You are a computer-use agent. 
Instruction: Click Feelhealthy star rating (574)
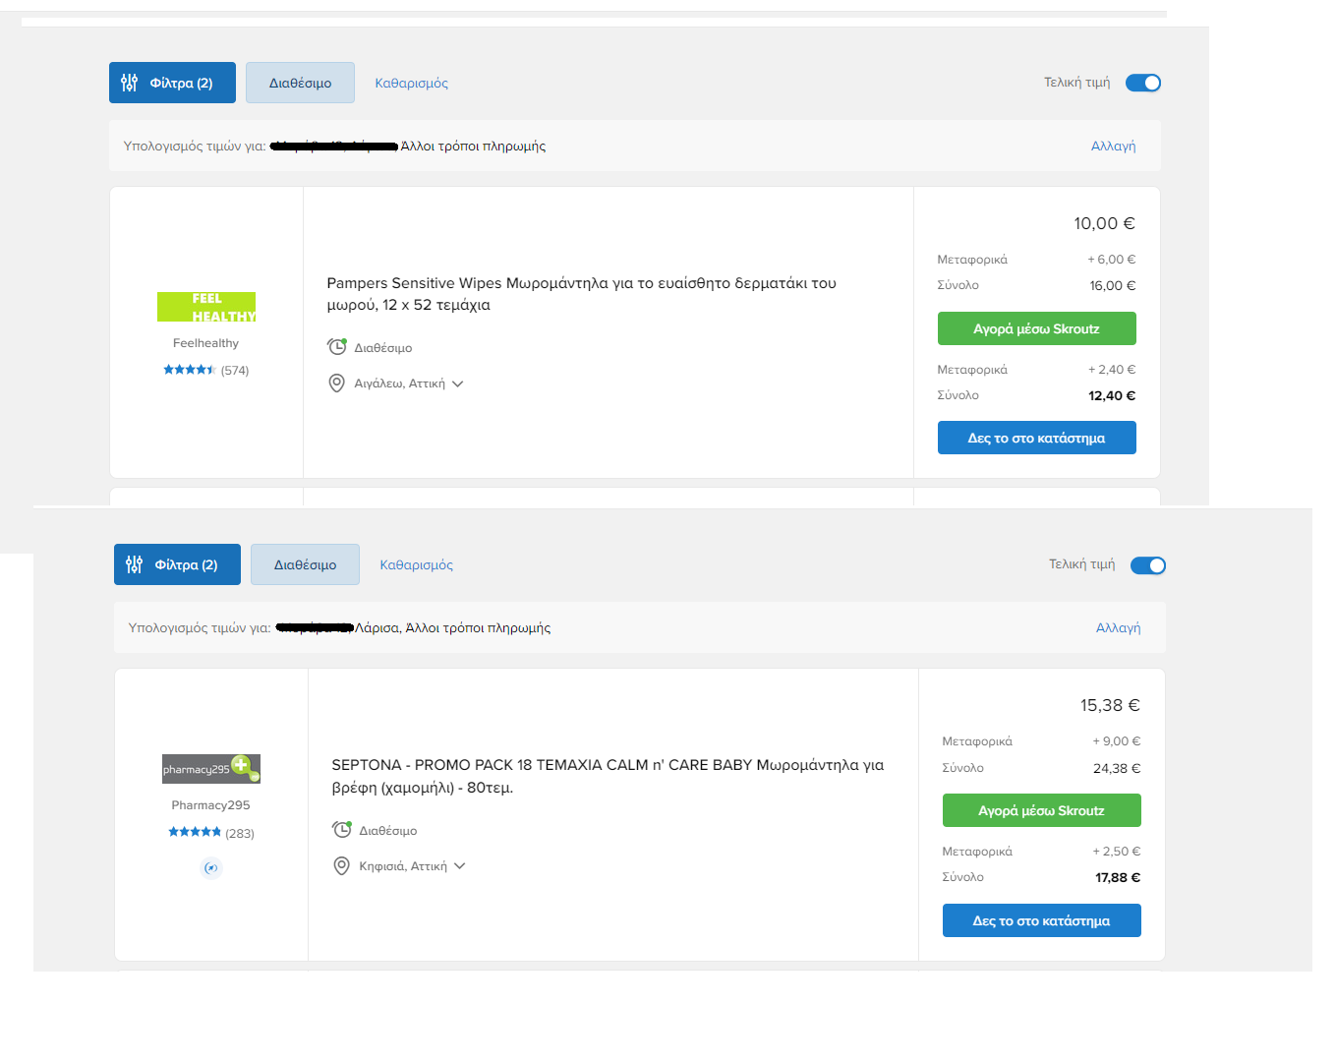tap(205, 371)
